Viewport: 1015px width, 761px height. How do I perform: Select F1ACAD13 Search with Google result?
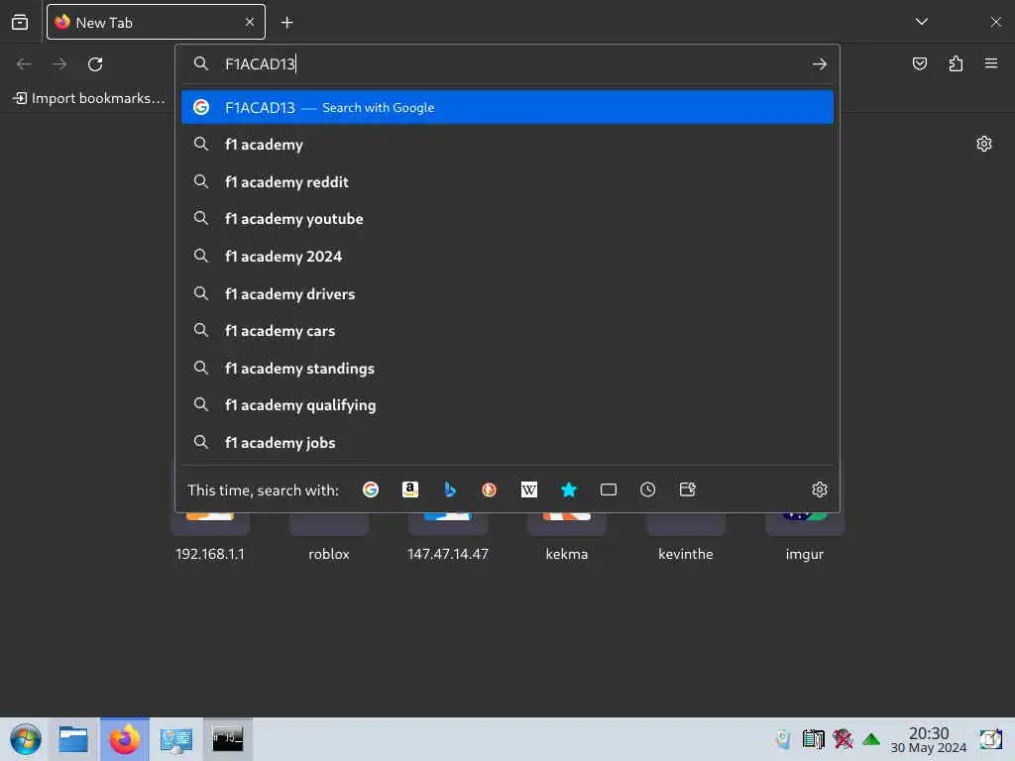[507, 107]
